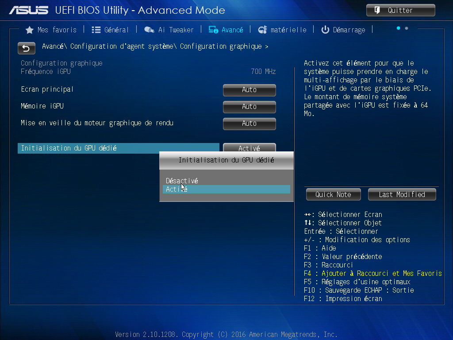Click the F3 Raccourci hint
The width and height of the screenshot is (453, 340).
point(329,265)
